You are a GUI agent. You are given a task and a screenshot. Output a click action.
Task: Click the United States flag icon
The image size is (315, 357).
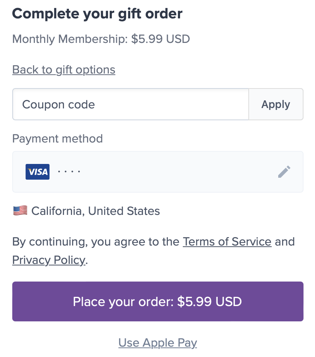coord(20,211)
